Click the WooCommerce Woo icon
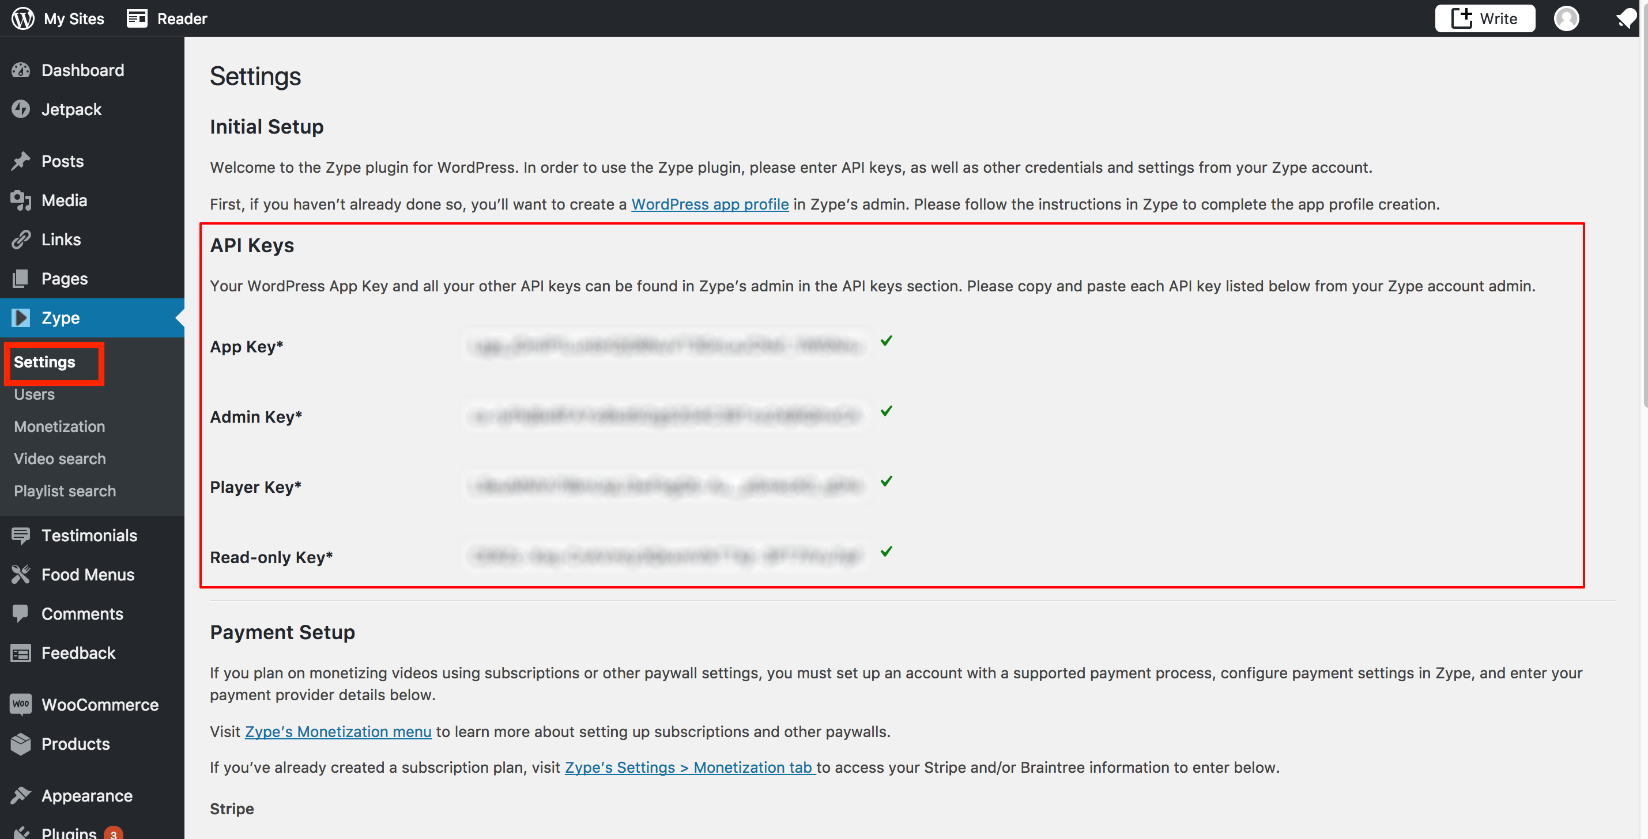Viewport: 1648px width, 839px height. (x=21, y=704)
